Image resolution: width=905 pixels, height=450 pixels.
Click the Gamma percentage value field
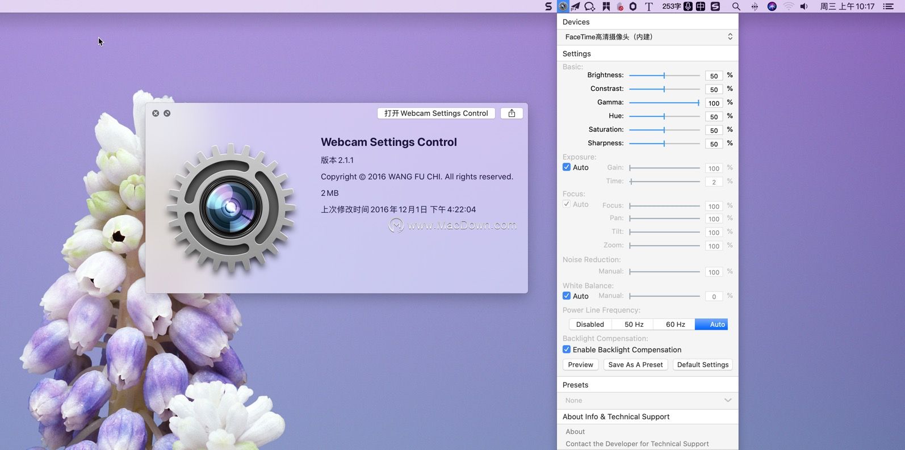click(x=714, y=103)
